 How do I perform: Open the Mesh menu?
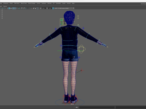11,3
